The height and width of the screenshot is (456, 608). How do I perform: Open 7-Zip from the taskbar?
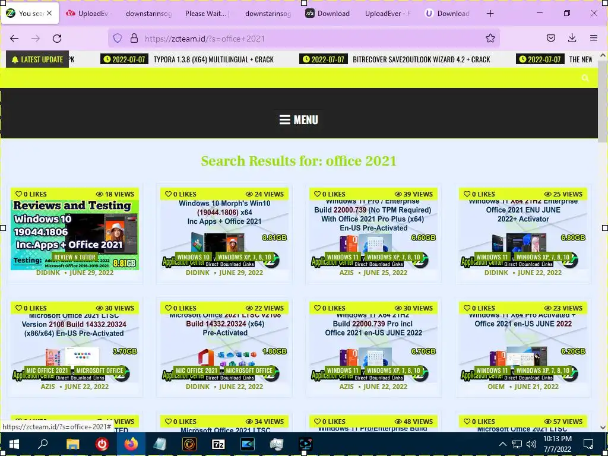coord(218,444)
